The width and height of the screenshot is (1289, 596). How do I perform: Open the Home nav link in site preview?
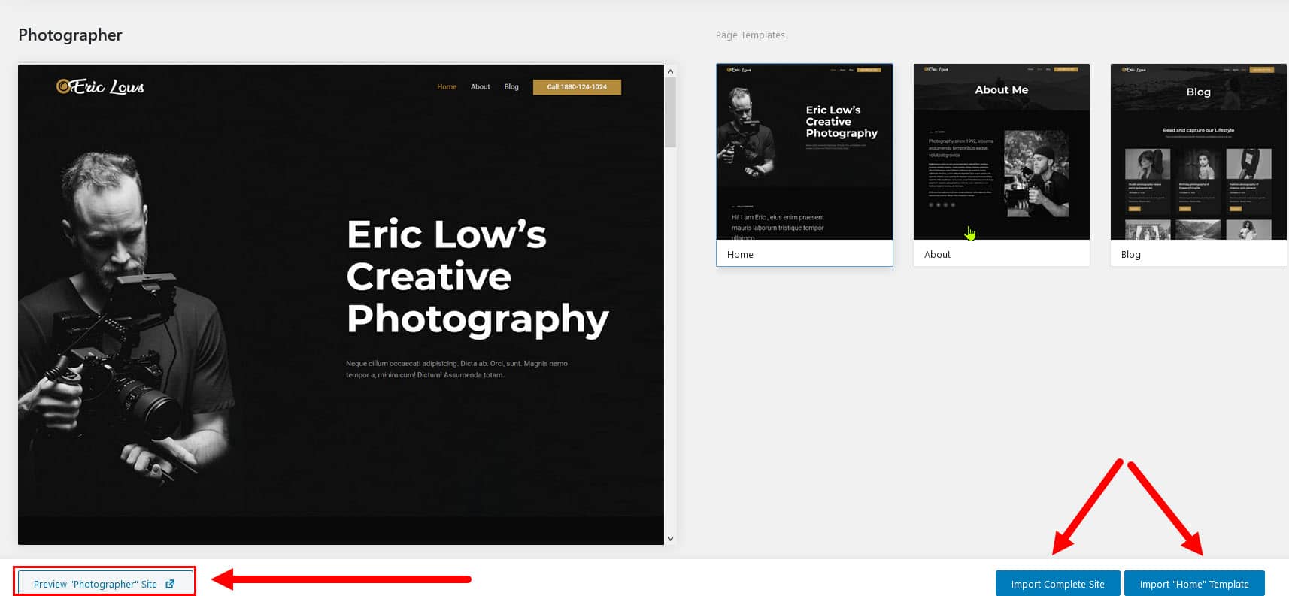[447, 87]
